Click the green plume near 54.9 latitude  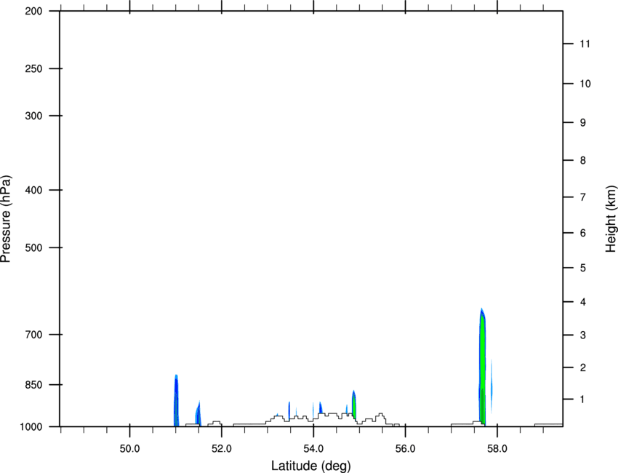pyautogui.click(x=354, y=405)
